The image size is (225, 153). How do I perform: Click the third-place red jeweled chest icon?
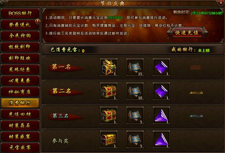pos(109,115)
